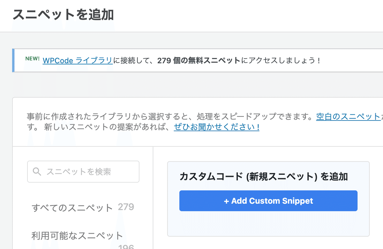Click the Add Custom Snippet button

point(268,201)
